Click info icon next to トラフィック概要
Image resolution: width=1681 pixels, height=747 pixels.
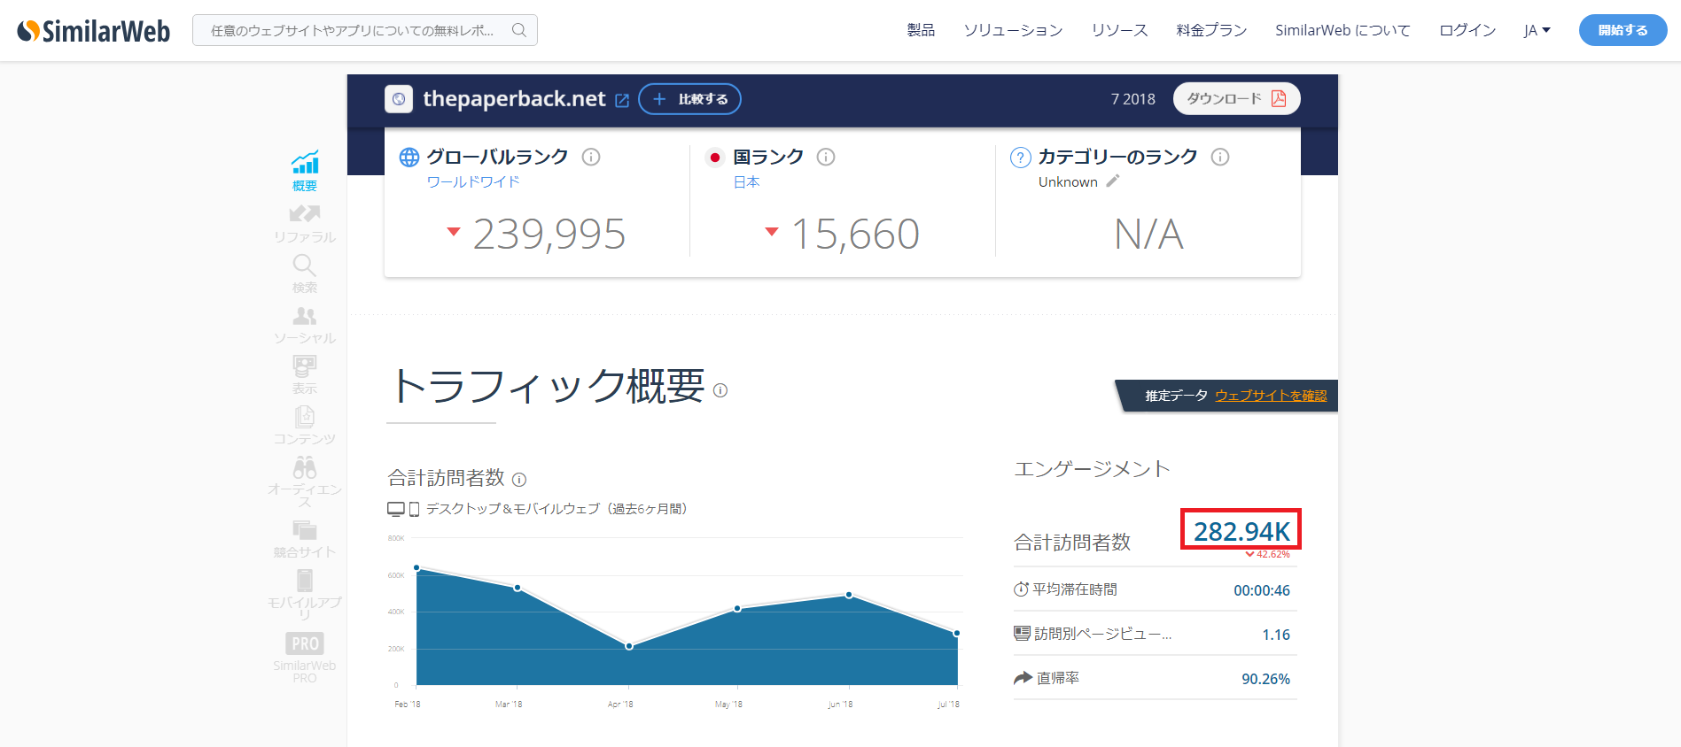coord(720,390)
